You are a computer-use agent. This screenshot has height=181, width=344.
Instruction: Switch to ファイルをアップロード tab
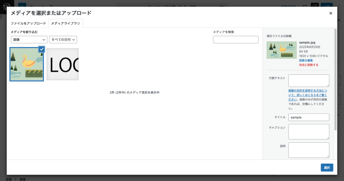point(28,24)
